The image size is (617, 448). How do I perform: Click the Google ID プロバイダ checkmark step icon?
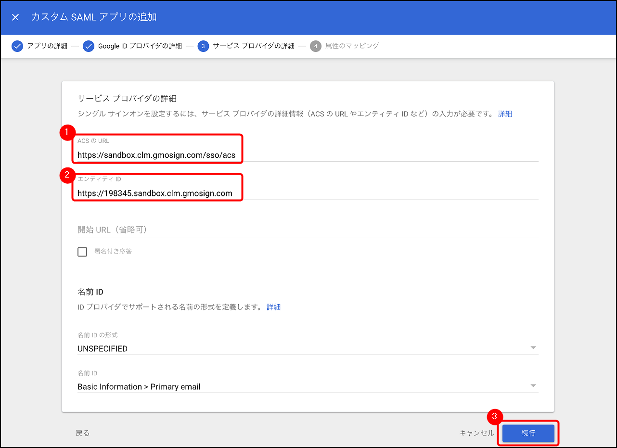(x=89, y=46)
